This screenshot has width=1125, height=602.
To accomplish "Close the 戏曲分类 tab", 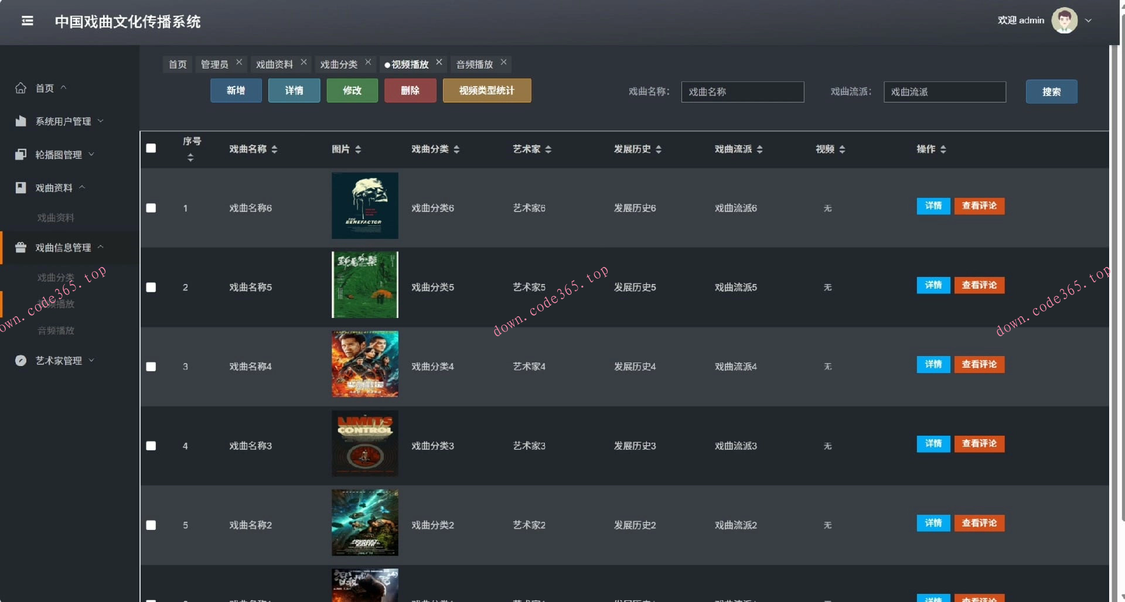I will pos(368,62).
